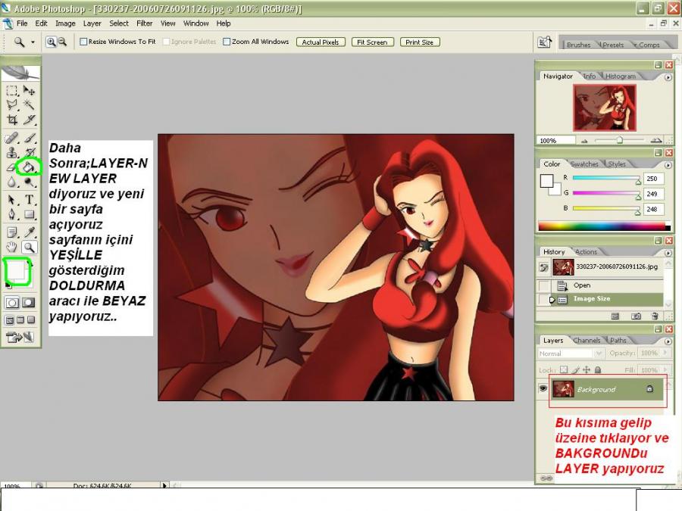Open the Navigator panel options menu arrow
Viewport: 682px width, 511px height.
[x=668, y=76]
